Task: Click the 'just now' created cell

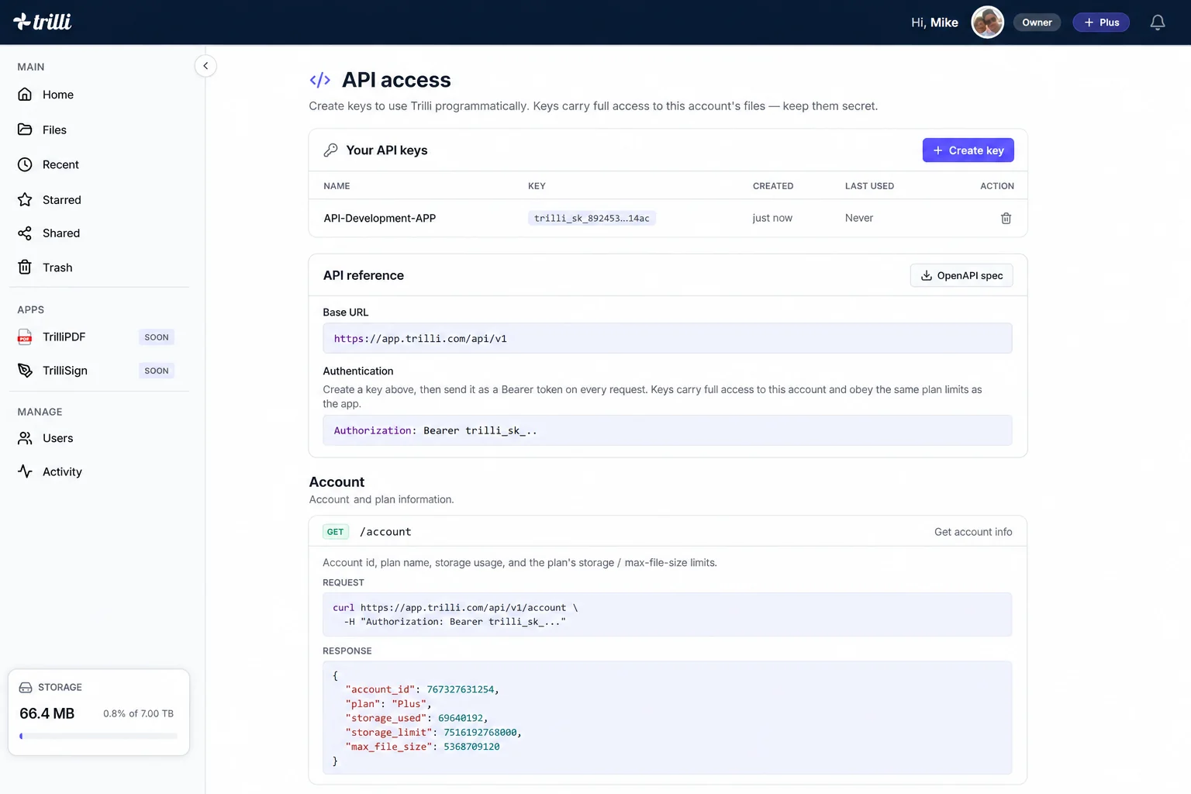Action: [x=772, y=219]
